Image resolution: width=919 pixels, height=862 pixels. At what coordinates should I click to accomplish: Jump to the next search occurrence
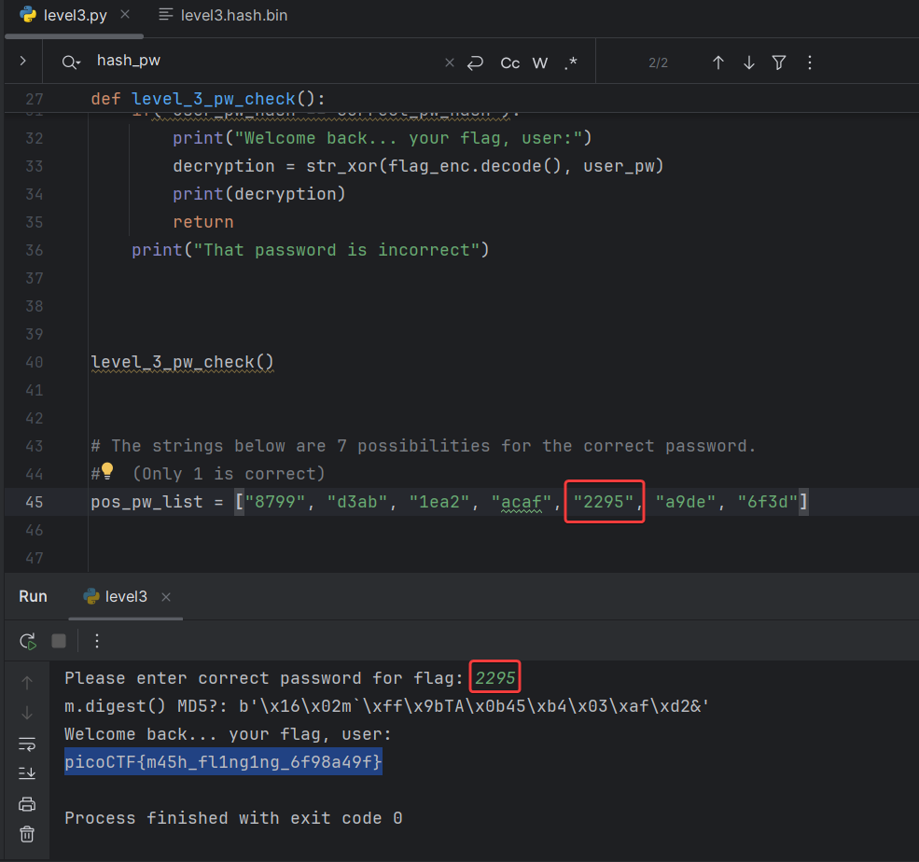point(748,63)
